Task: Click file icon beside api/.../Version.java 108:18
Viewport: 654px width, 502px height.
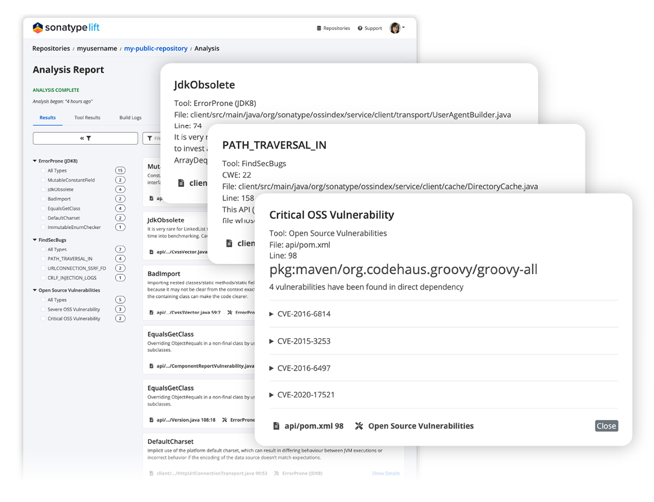Action: click(151, 420)
